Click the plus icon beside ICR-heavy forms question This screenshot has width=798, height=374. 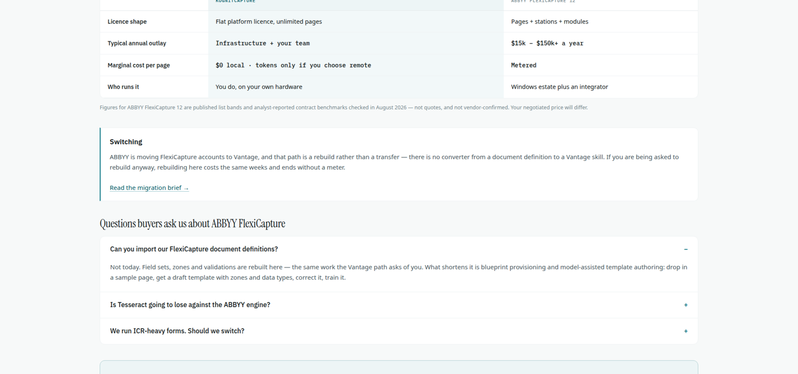[x=686, y=331]
